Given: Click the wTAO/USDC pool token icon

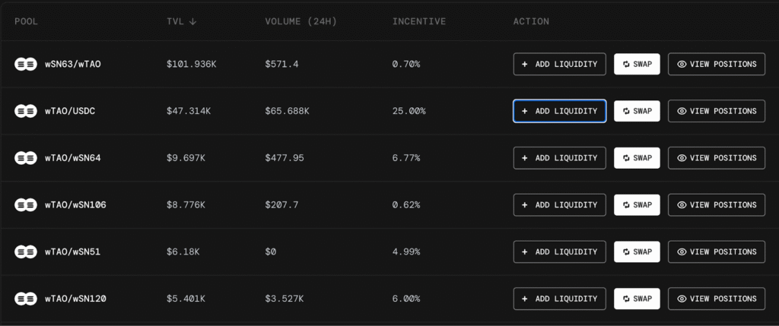Looking at the screenshot, I should 25,111.
